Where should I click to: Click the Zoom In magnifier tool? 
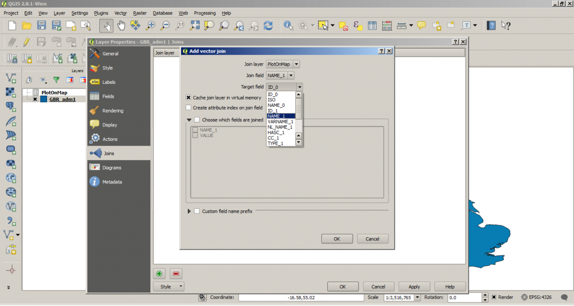tap(150, 26)
